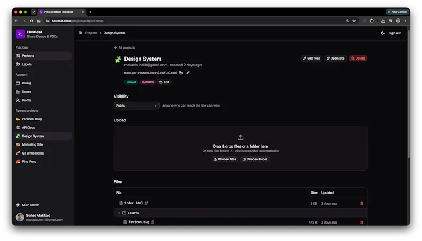Screen dimensions: 422x241
Task: Open browser downloads icon
Action: tap(383, 21)
